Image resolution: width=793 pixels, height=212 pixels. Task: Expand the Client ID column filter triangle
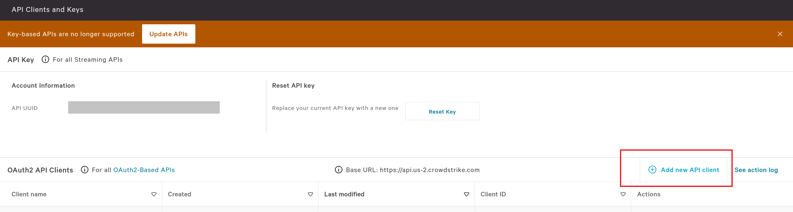point(623,194)
